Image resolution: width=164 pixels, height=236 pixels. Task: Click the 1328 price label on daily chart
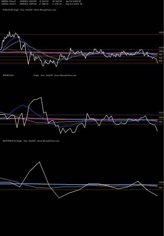[161, 32]
